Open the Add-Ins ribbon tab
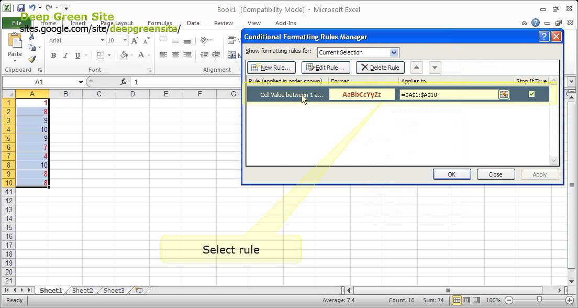The image size is (578, 308). point(286,23)
